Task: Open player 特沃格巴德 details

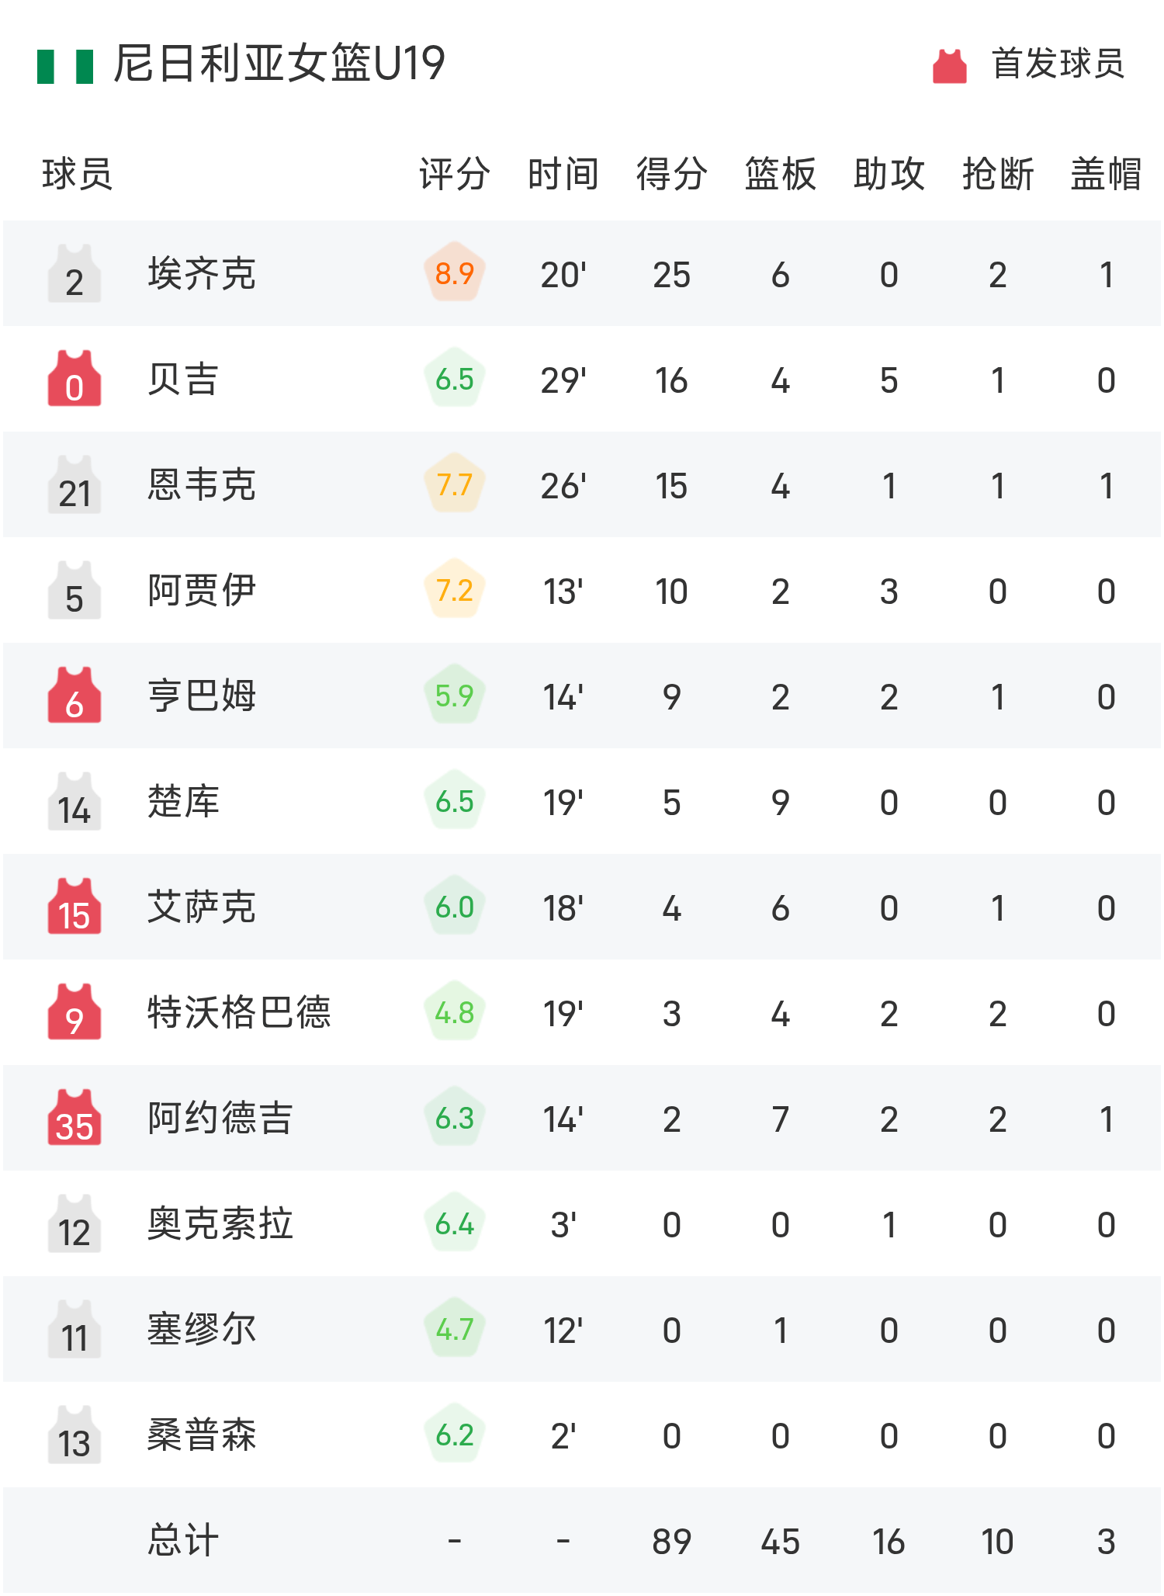Action: click(x=239, y=1013)
